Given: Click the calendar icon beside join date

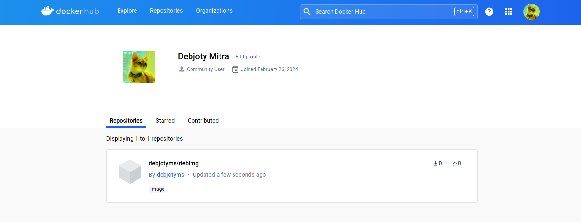Looking at the screenshot, I should pos(235,69).
